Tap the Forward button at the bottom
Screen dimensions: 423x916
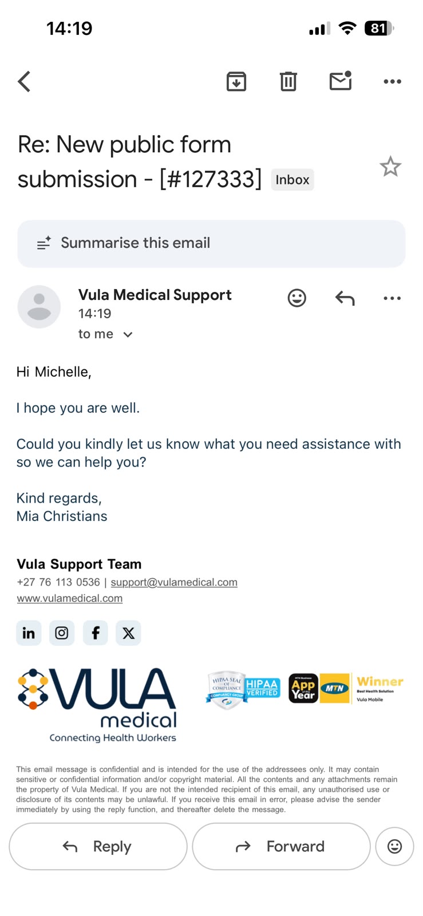281,846
